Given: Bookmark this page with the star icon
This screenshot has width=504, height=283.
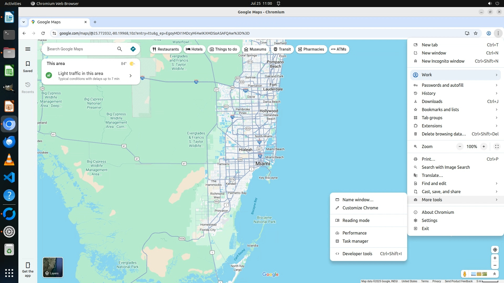Looking at the screenshot, I should click(x=476, y=33).
